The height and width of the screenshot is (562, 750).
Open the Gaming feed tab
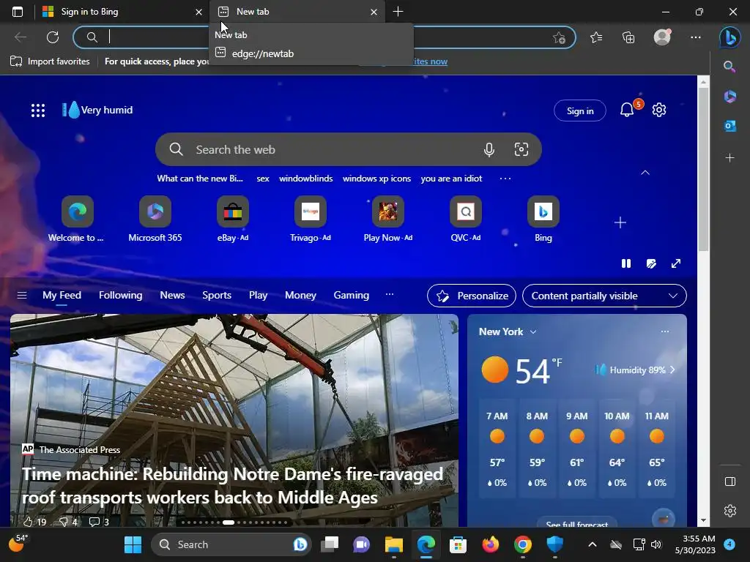pos(351,296)
